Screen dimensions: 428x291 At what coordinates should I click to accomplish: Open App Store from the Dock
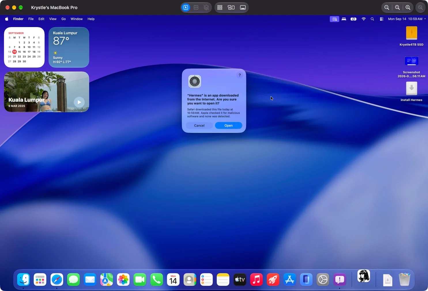point(290,279)
